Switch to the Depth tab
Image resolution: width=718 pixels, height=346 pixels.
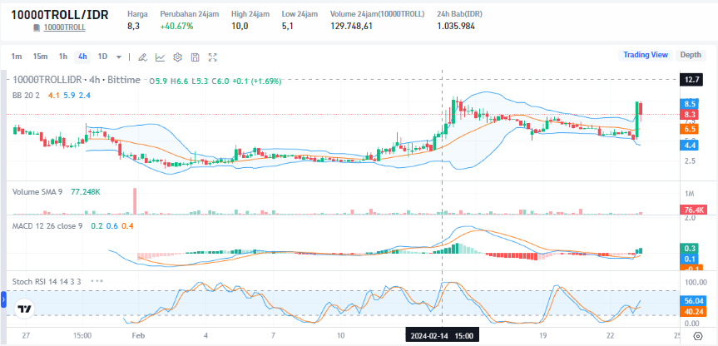click(691, 55)
